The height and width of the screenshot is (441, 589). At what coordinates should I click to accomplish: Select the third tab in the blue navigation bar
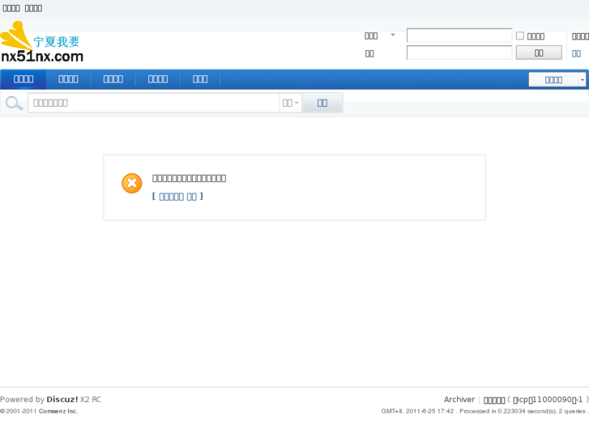click(113, 78)
